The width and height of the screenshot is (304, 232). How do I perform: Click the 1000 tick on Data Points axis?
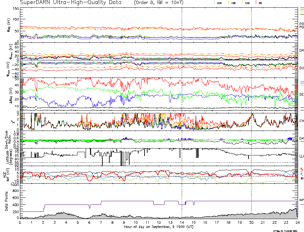click(x=14, y=185)
